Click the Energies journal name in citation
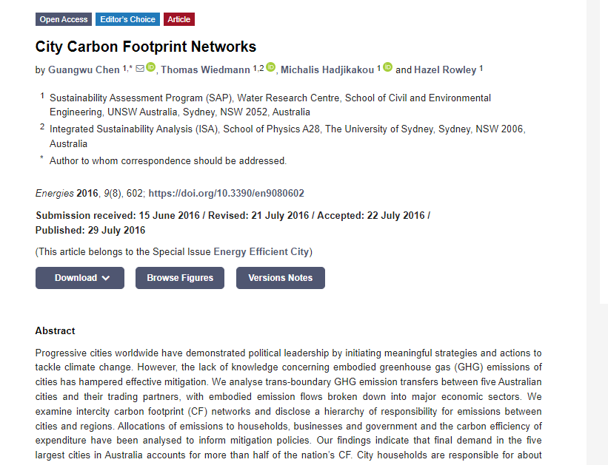608x465 pixels. point(55,193)
